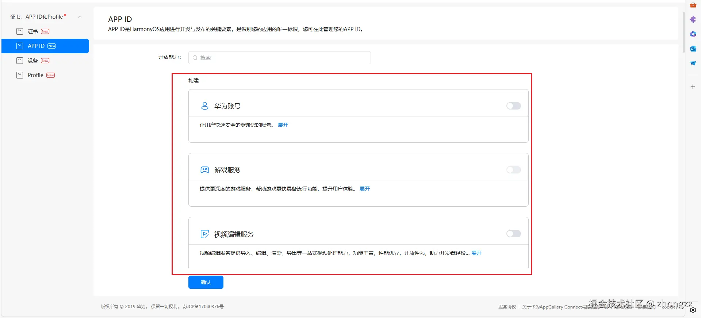Open the blue paper plane sidebar icon
This screenshot has height=318, width=701.
[x=693, y=63]
